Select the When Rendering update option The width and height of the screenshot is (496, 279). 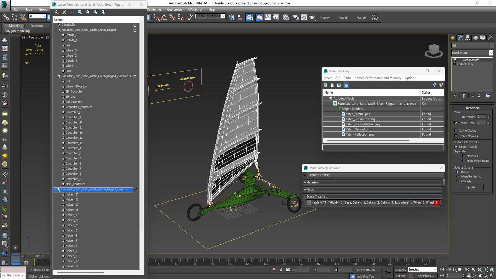coord(458,177)
